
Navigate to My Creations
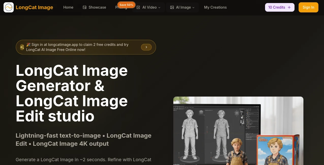[215, 7]
